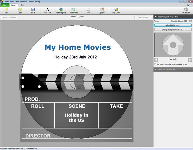Print the disc label
This screenshot has width=193, height=150.
point(89,10)
